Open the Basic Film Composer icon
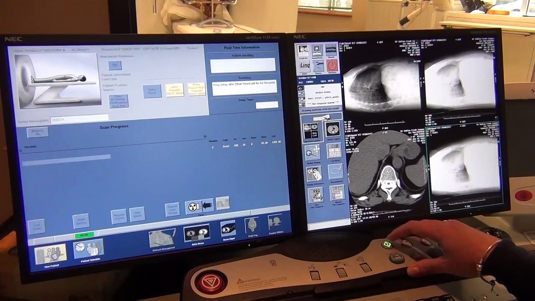This screenshot has width=535, height=301. (x=315, y=195)
